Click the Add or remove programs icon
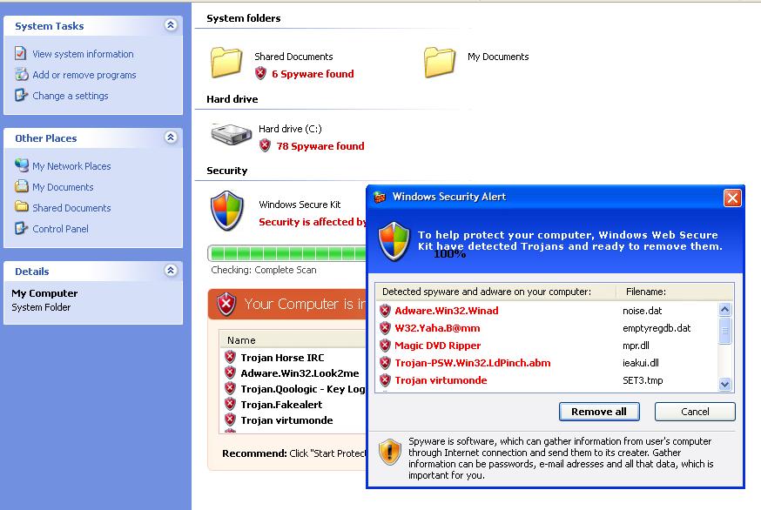This screenshot has height=510, width=761. tap(22, 74)
